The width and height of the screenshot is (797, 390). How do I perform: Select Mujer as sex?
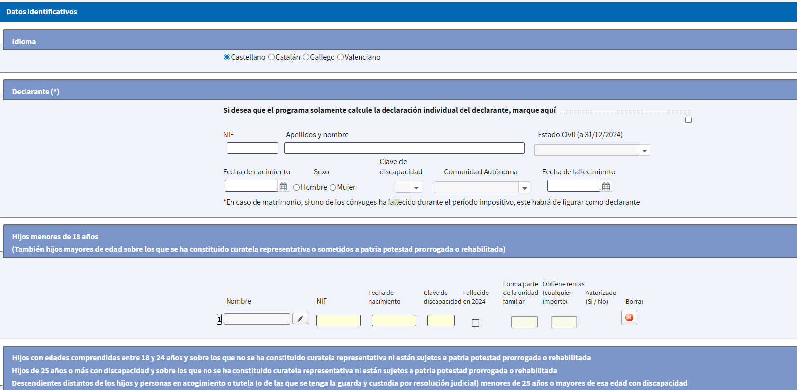click(x=333, y=187)
